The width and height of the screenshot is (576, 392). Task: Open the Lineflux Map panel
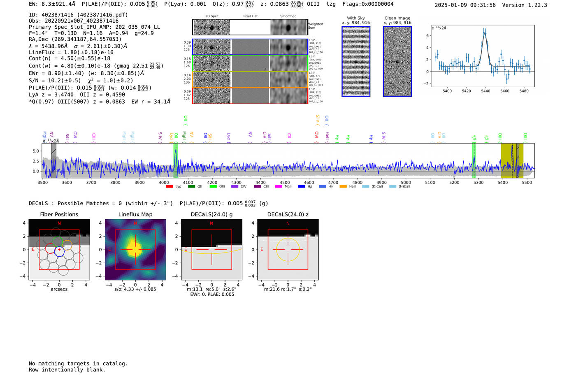coord(135,250)
